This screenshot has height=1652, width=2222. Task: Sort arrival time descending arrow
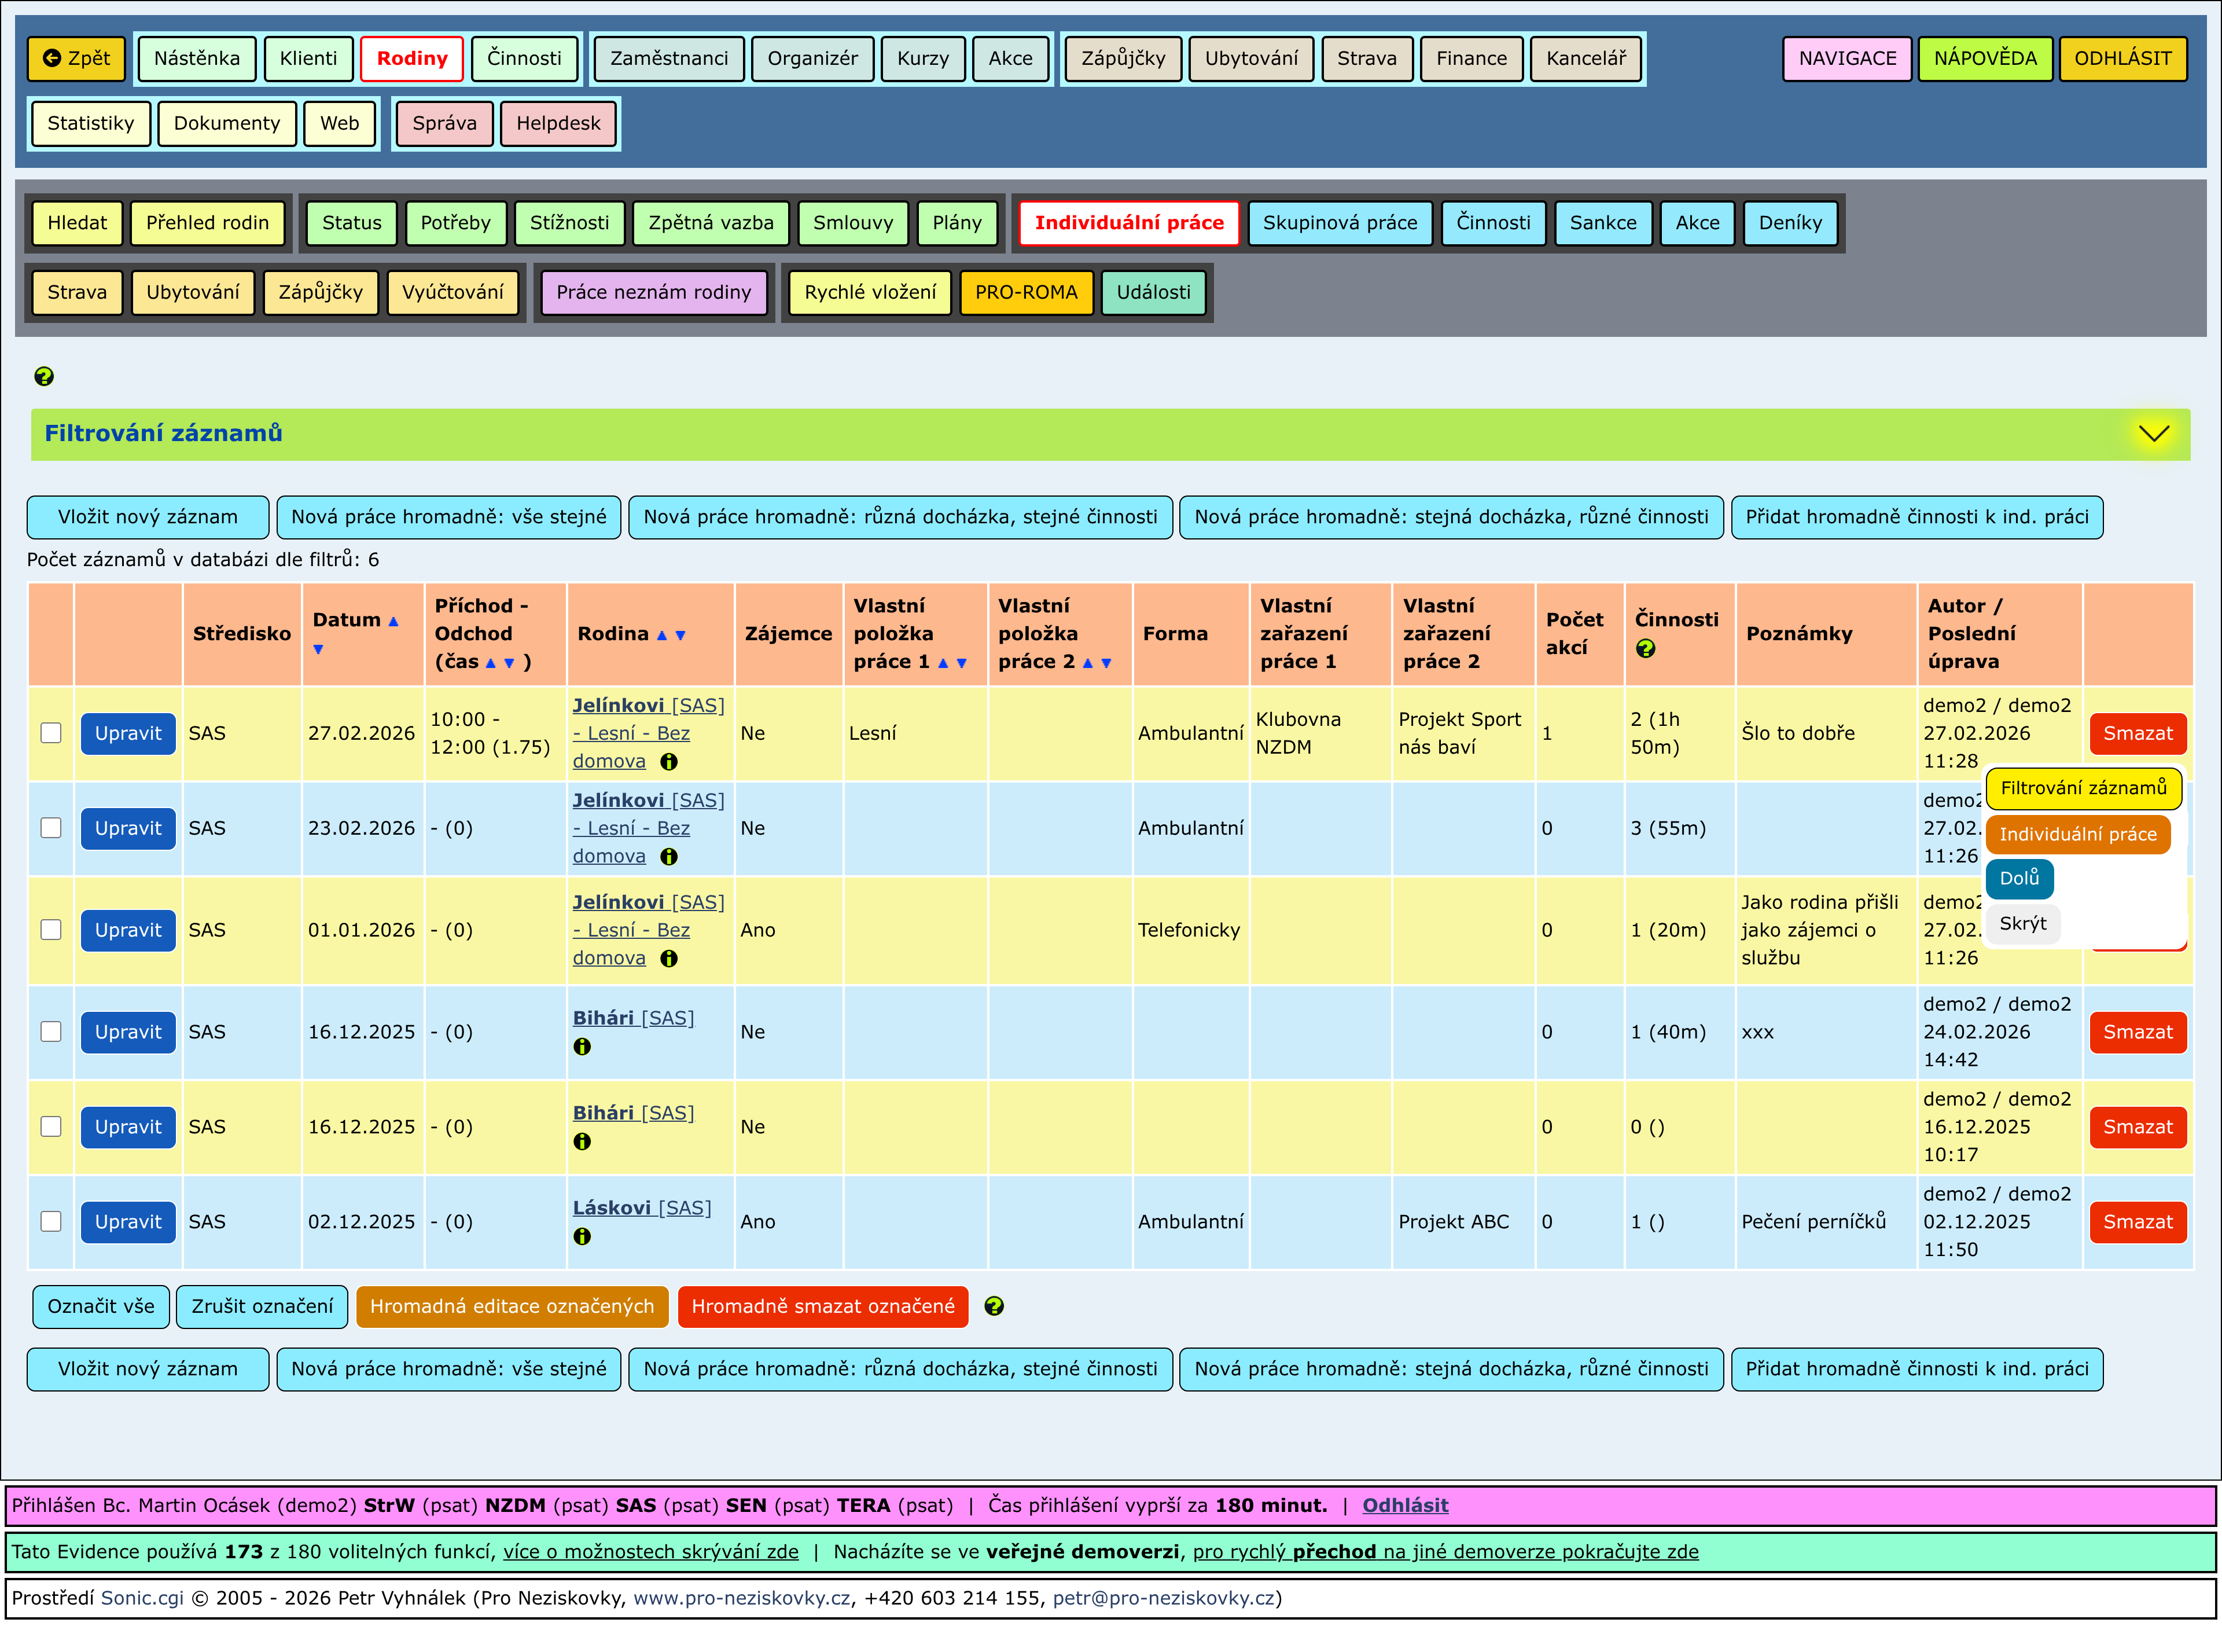point(509,663)
